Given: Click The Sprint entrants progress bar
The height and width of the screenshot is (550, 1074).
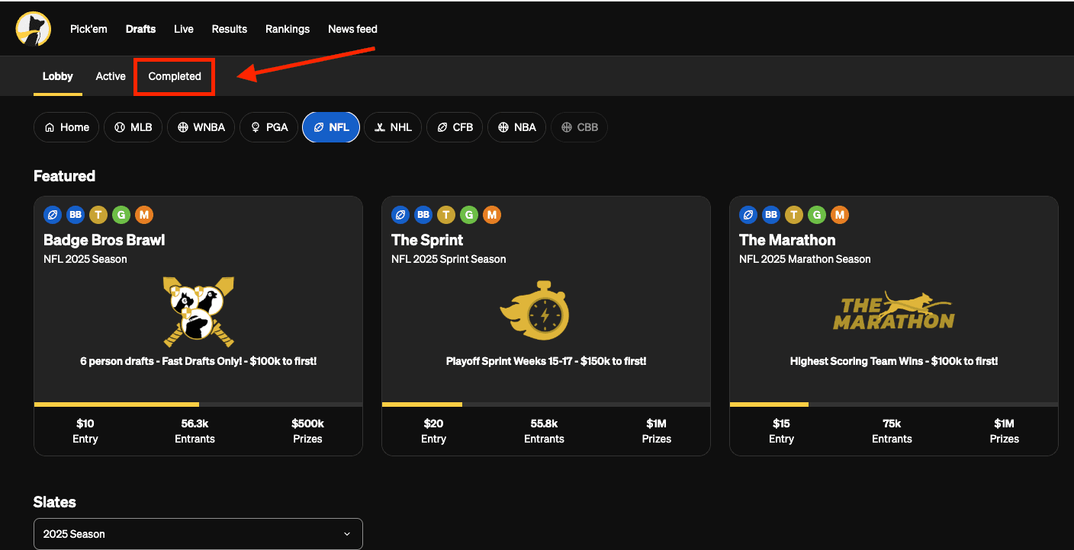Looking at the screenshot, I should [x=545, y=404].
